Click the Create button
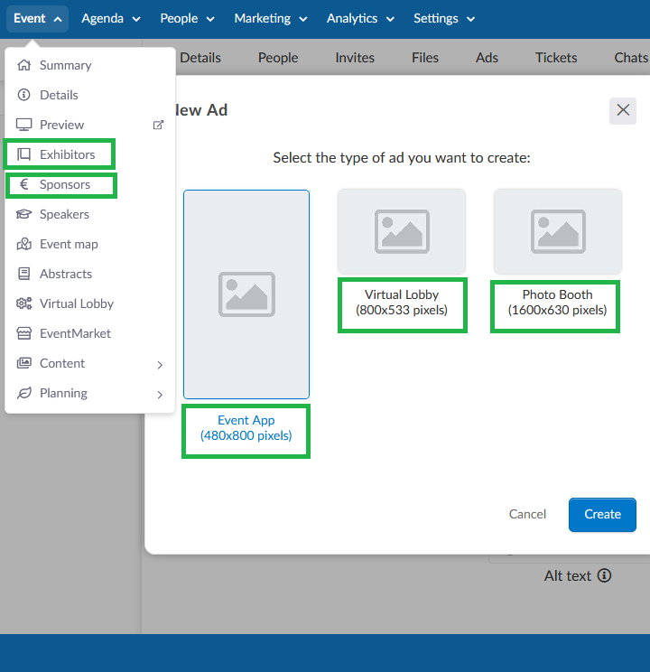Viewport: 650px width, 672px height. coord(602,514)
